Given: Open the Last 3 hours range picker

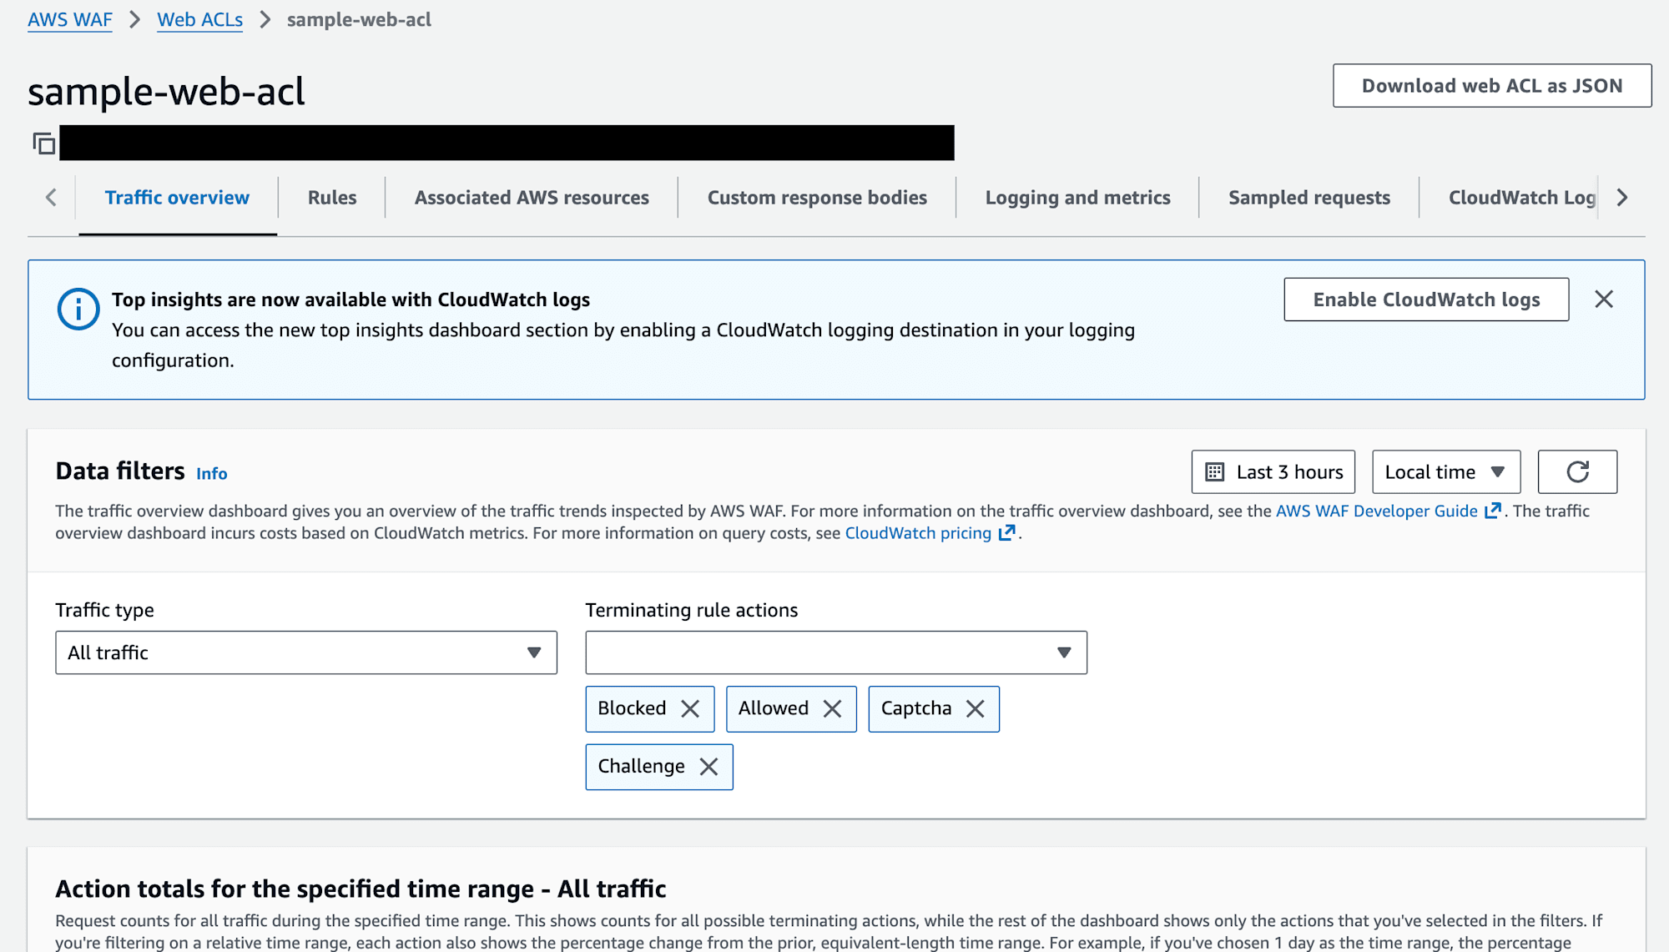Looking at the screenshot, I should (1273, 472).
